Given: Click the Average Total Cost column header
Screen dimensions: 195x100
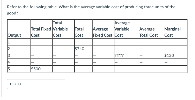Looking at the screenshot, I should (x=152, y=29).
